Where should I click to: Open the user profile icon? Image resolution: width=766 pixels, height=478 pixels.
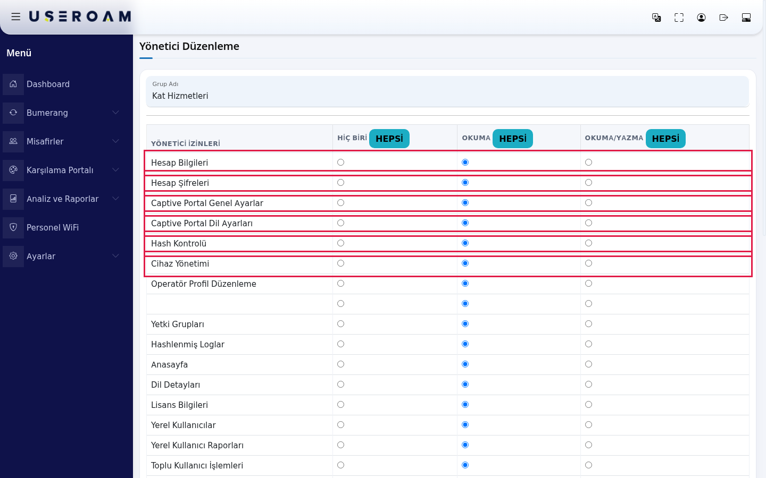(701, 18)
